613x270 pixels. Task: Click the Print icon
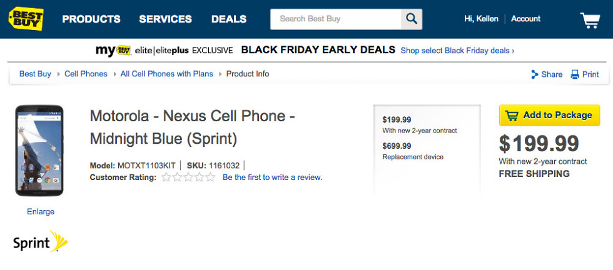point(575,74)
